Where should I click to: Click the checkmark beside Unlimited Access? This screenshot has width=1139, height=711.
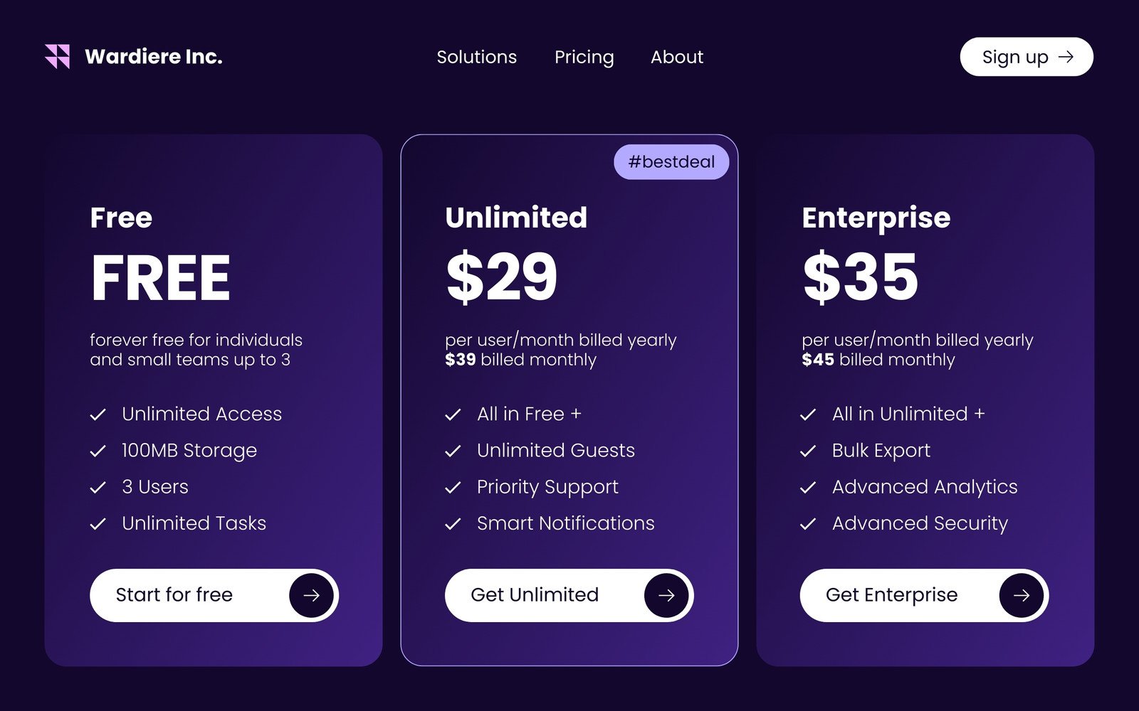pos(98,414)
